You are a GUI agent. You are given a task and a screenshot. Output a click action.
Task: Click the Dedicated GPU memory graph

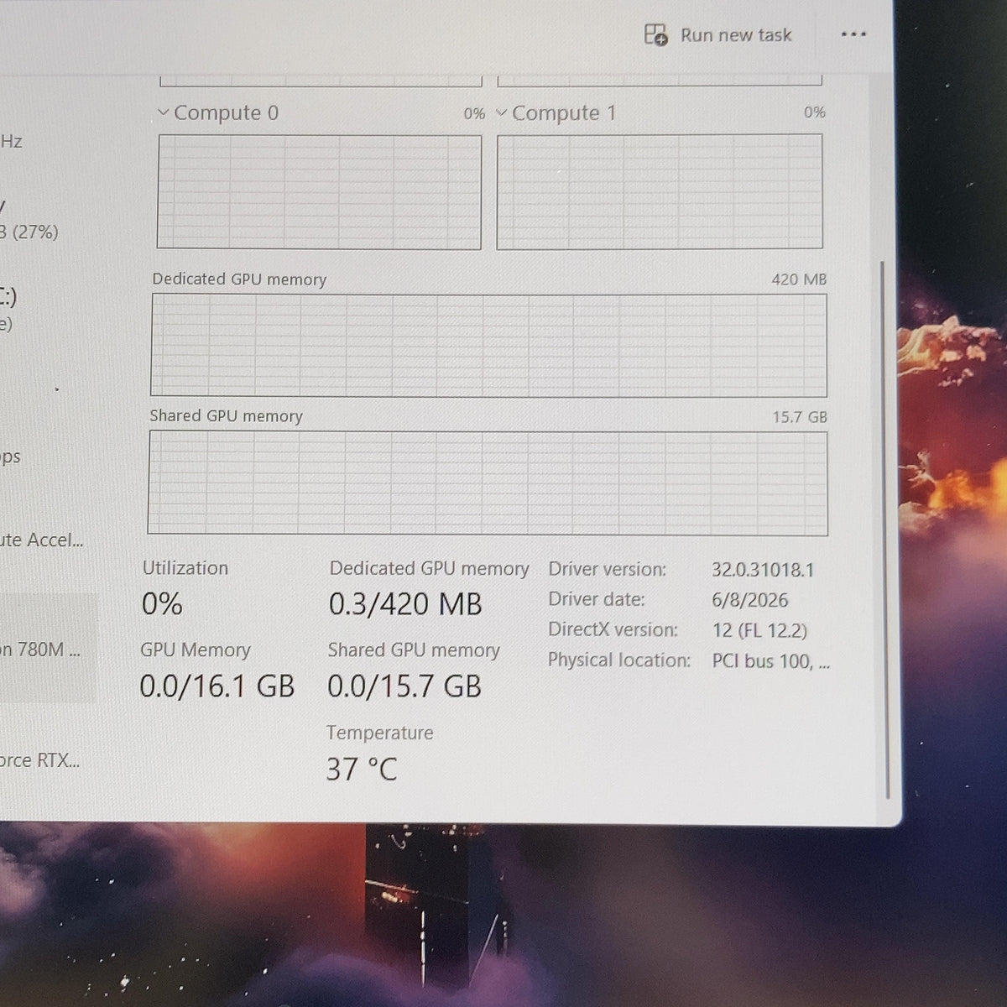(488, 345)
